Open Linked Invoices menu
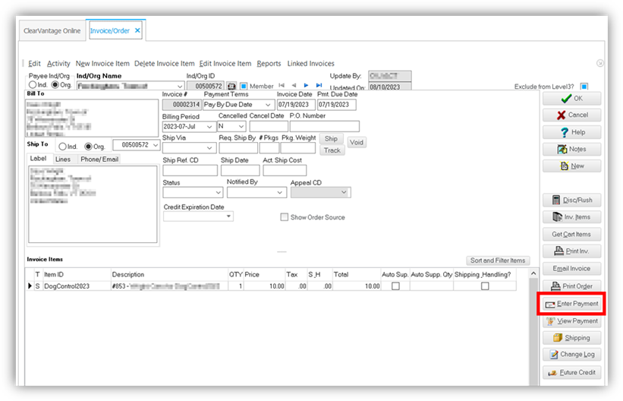Screen dimensions: 623x401 (310, 64)
